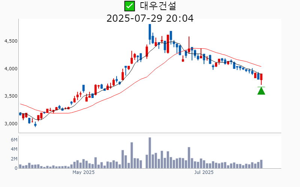Click the 3,000 price axis label
The image size is (300, 187).
click(x=11, y=124)
